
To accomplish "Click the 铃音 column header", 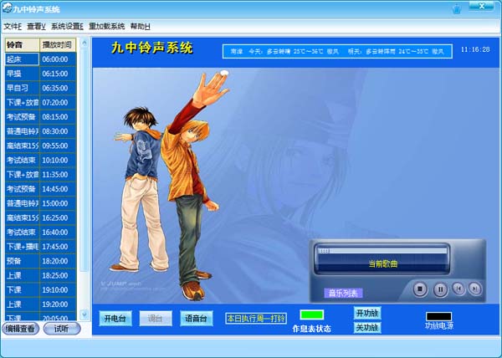I will coord(22,45).
